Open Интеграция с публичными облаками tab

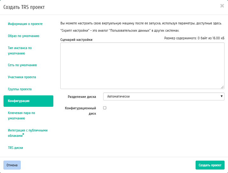28,133
